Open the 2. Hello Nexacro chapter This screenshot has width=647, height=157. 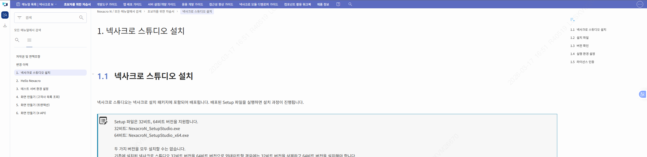(x=31, y=81)
